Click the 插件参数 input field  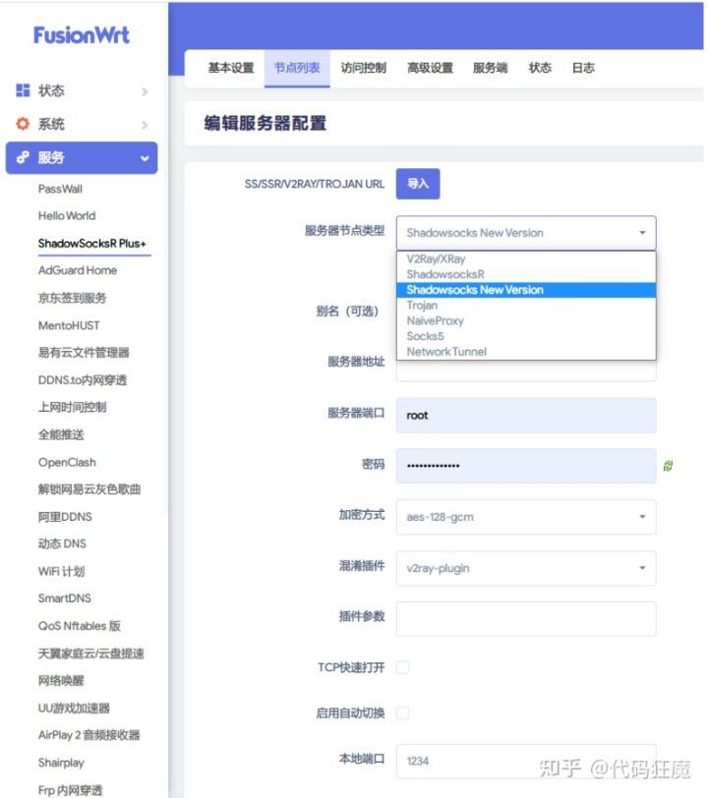coord(526,619)
